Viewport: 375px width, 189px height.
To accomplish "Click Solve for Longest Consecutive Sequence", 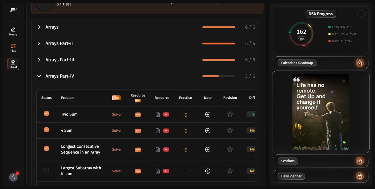I will 116,149.
